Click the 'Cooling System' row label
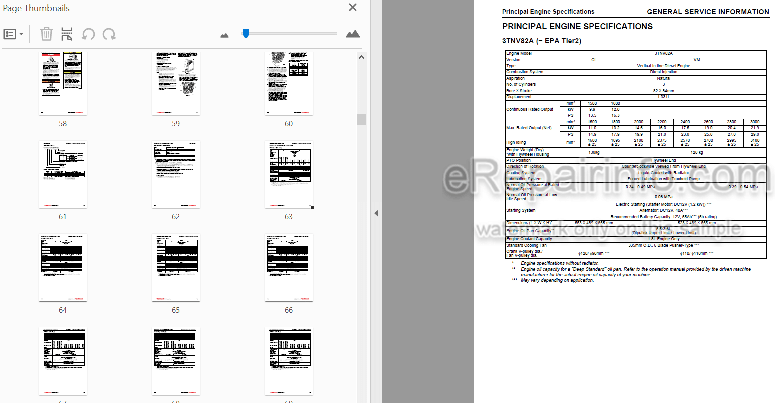 520,173
